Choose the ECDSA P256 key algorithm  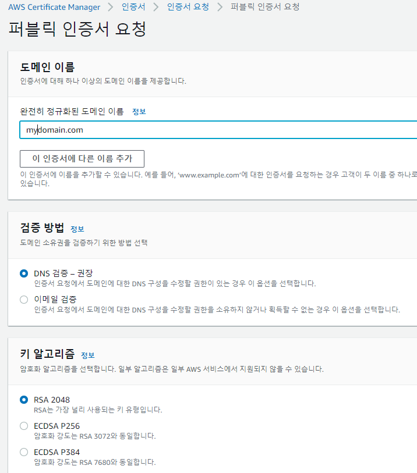24,426
